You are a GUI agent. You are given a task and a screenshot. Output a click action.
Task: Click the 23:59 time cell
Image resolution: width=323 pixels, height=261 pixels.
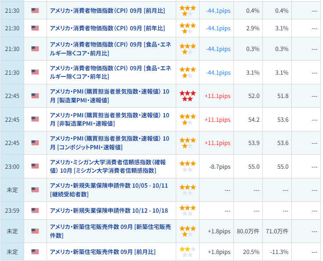point(12,210)
